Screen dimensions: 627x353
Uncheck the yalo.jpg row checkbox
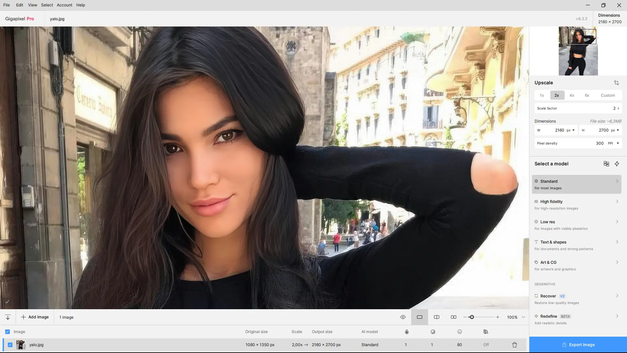[x=10, y=345]
